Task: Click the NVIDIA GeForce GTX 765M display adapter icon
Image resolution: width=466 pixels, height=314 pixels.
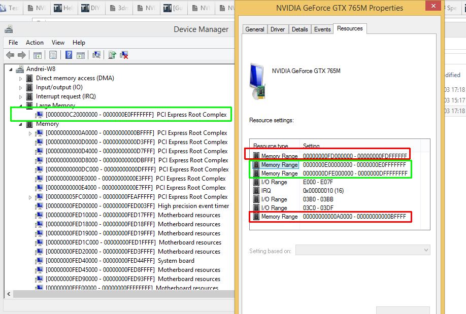Action: 257,81
